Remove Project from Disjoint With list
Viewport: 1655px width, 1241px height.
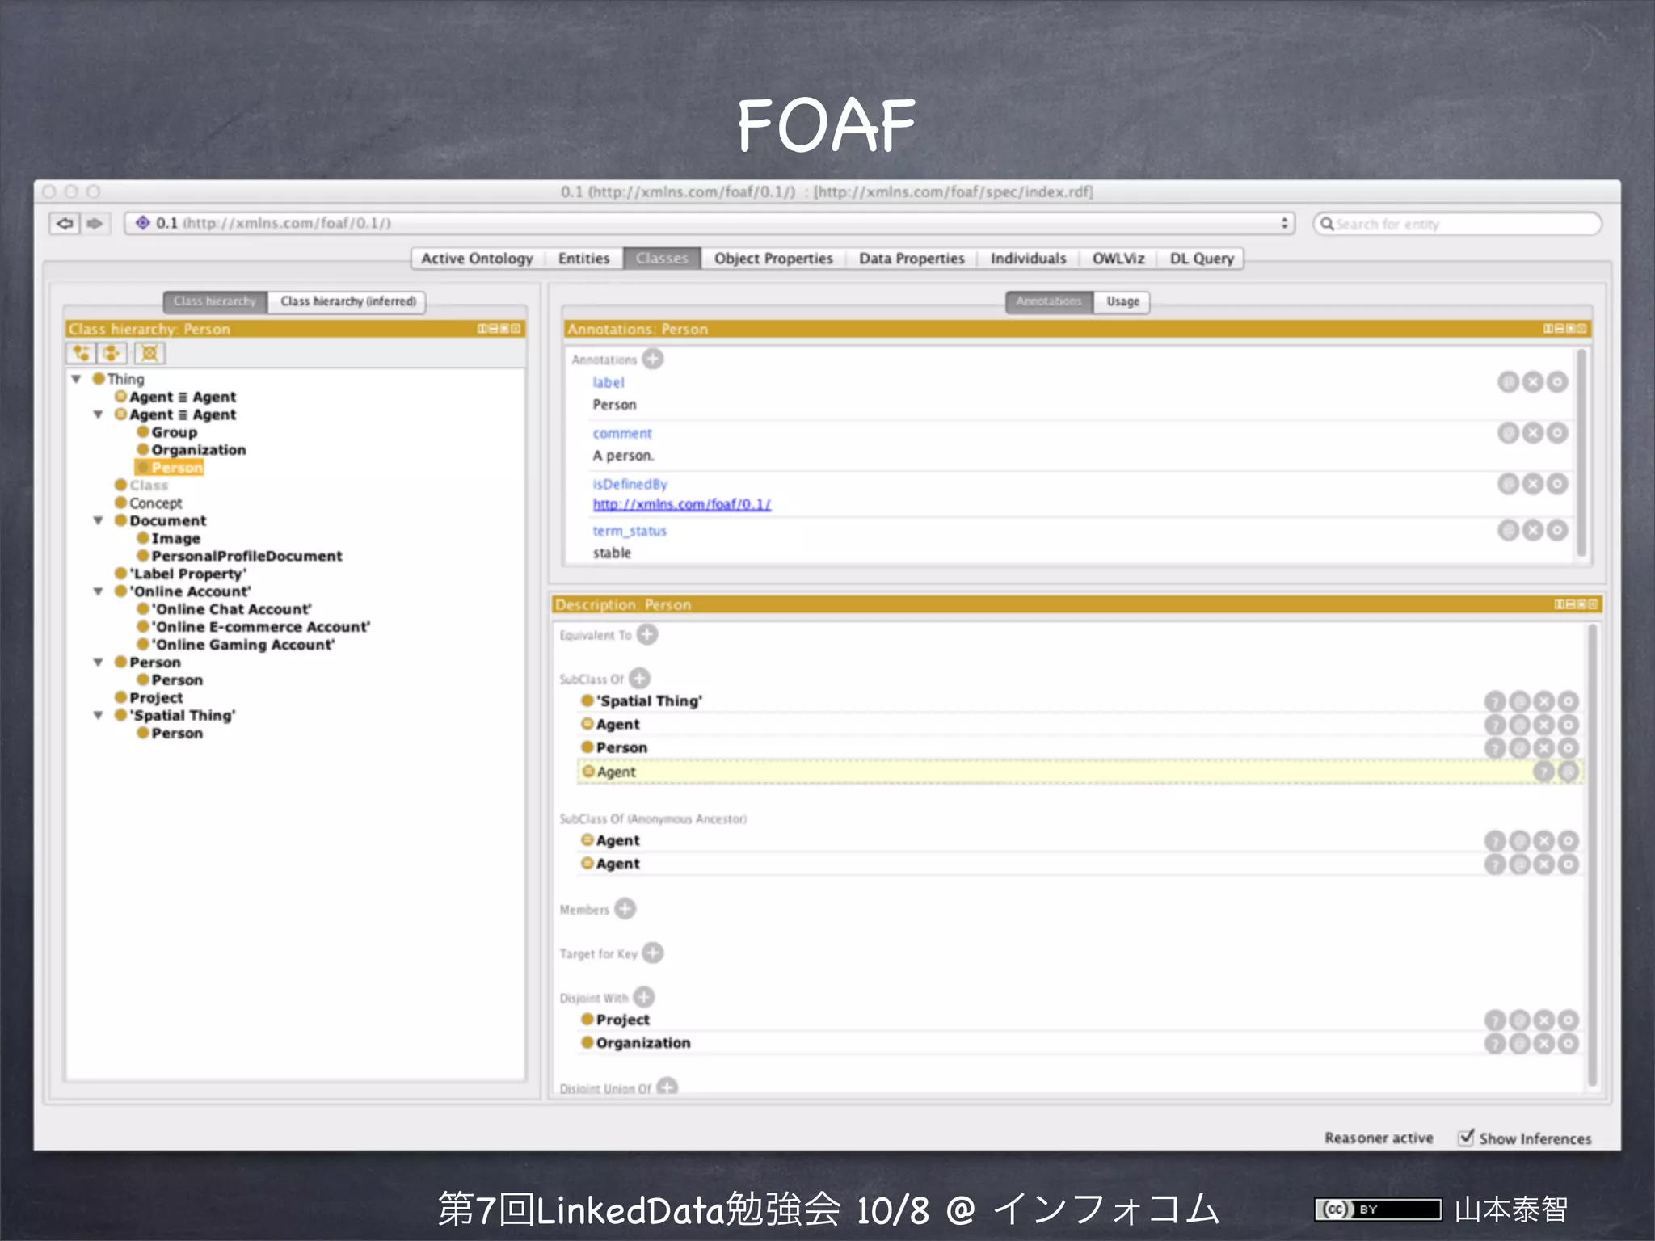[1543, 1020]
